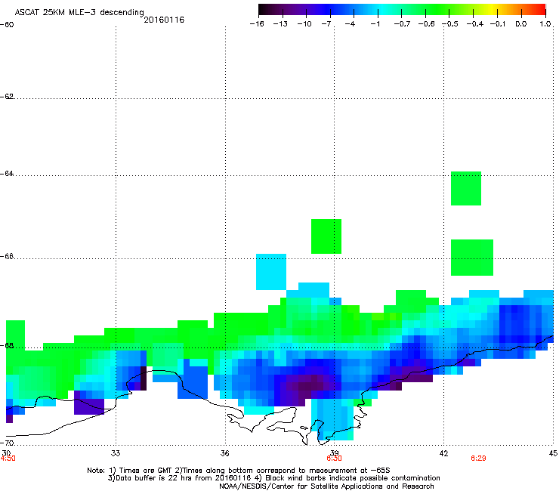The height and width of the screenshot is (491, 559).
Task: Click the NOAA/NESDIS credit line
Action: point(326,486)
